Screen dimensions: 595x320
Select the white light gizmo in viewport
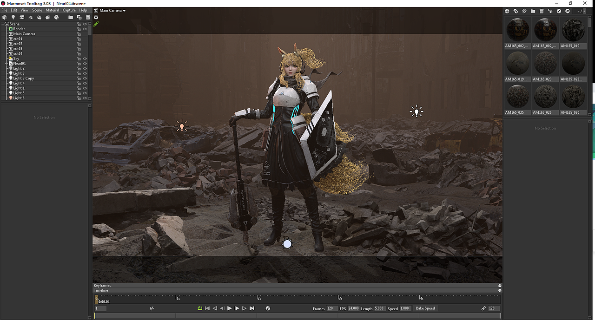416,111
